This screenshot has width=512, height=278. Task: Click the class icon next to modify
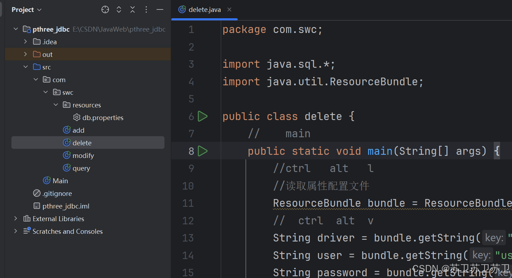point(67,155)
